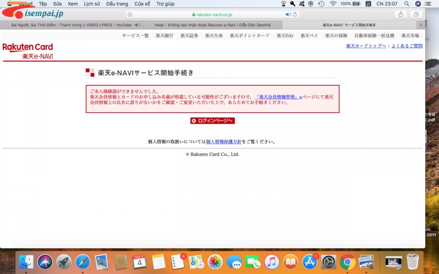Switch to the iSempai Help! forum tab
This screenshot has height=274, width=439.
212,25
